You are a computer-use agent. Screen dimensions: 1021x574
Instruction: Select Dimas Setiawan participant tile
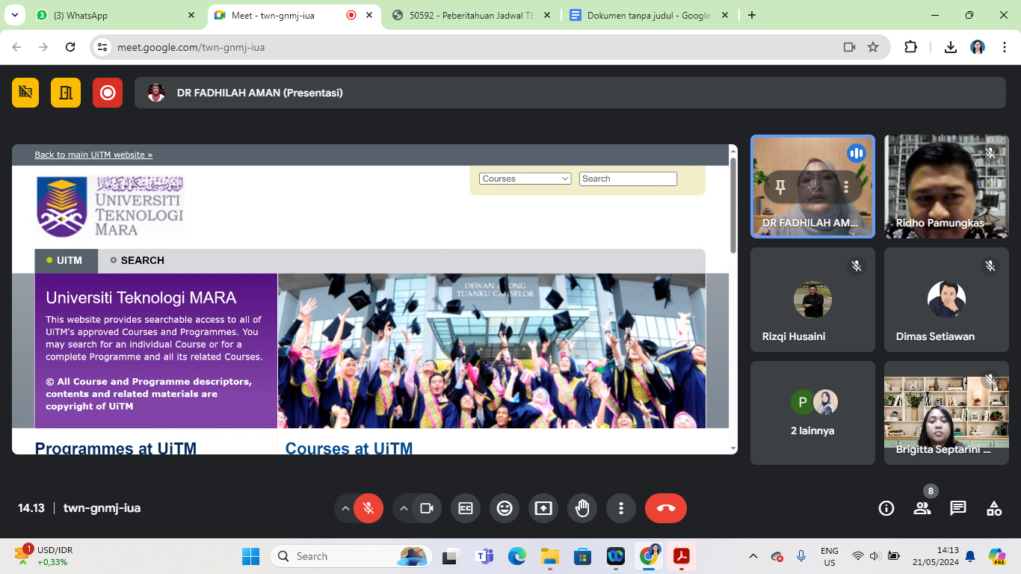coord(946,300)
